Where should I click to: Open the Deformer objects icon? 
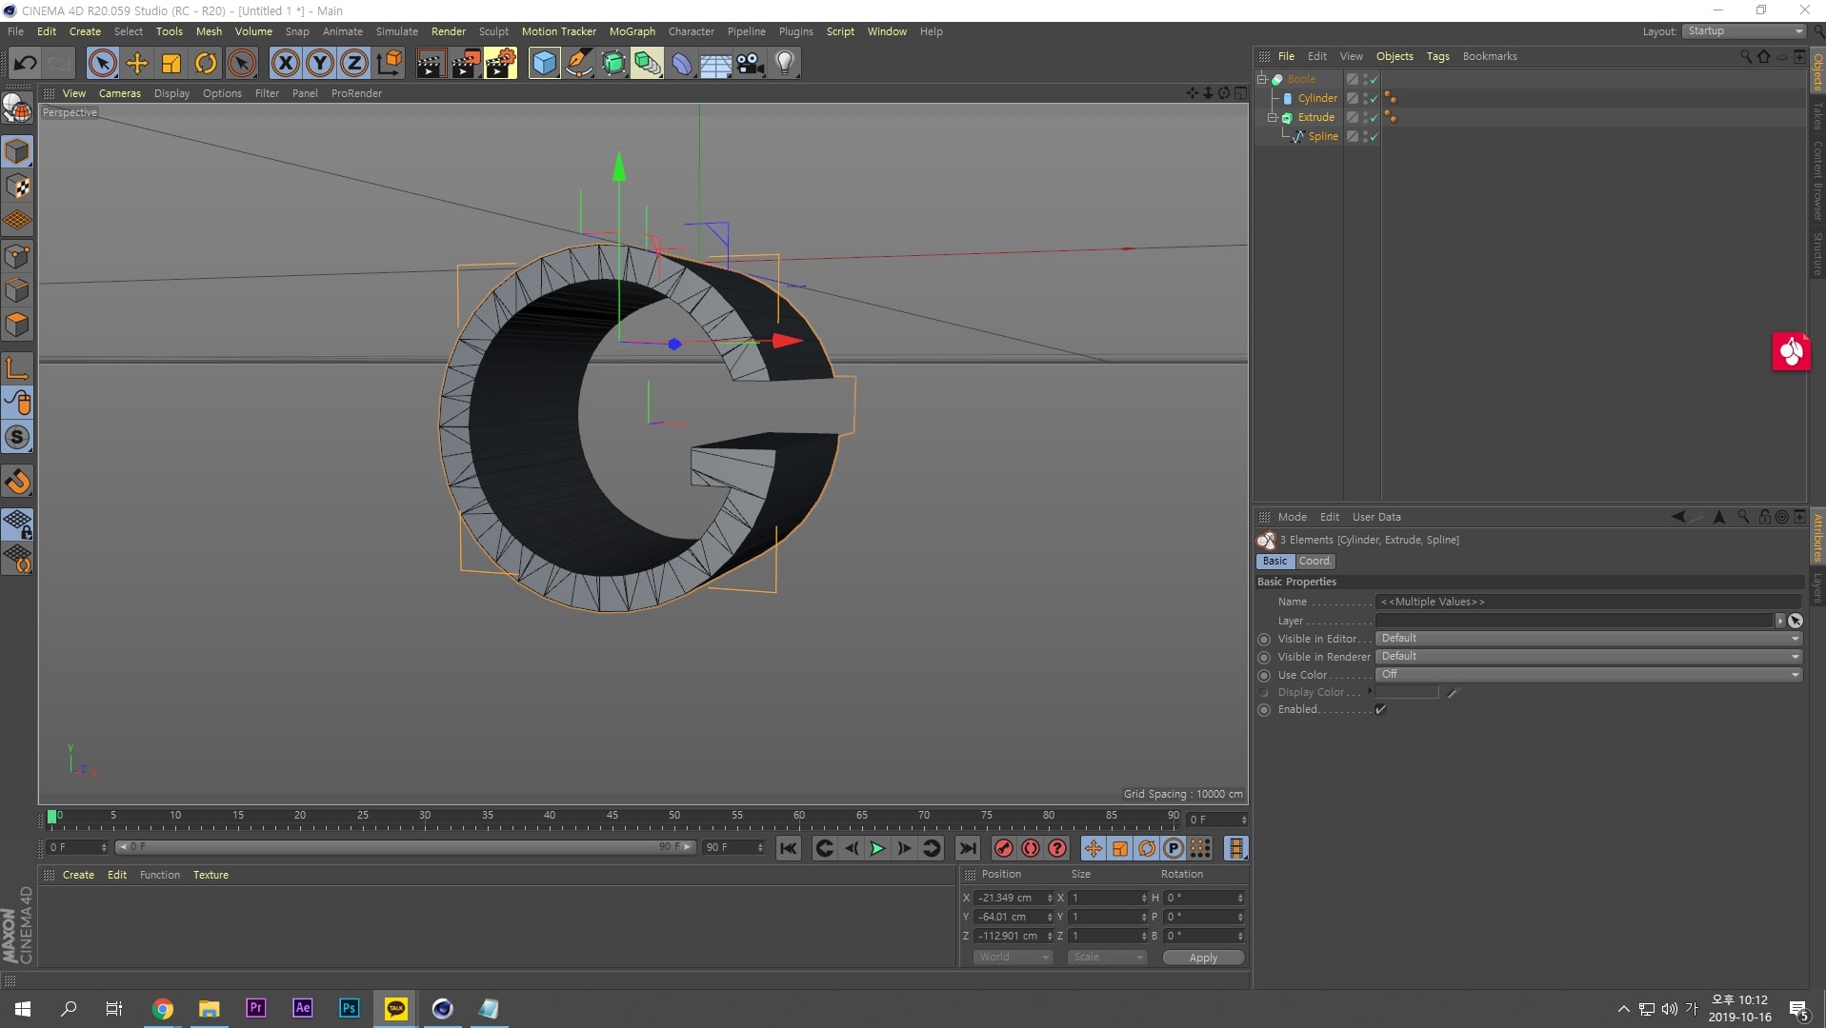point(682,64)
